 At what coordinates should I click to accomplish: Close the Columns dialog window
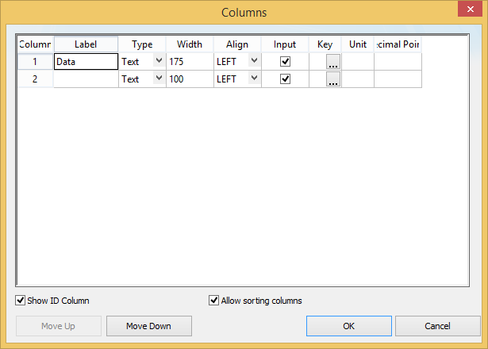pos(470,9)
